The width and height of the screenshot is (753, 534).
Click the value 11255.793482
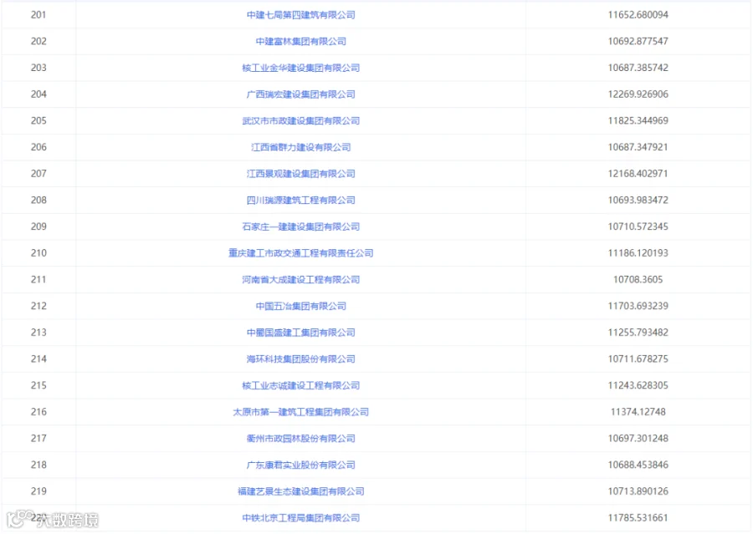coord(638,332)
